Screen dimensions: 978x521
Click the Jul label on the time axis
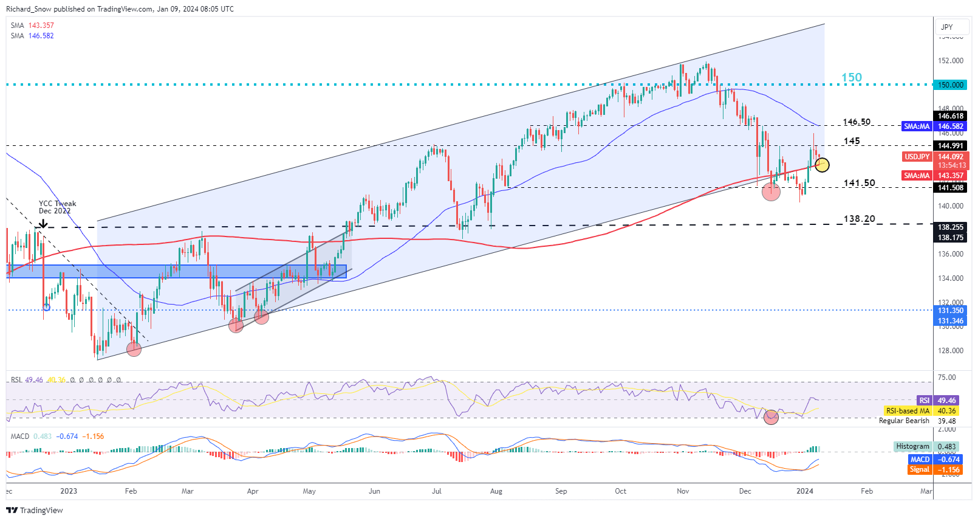point(437,491)
